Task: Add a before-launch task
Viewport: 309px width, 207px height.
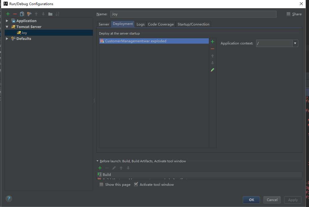Action: coord(100,168)
